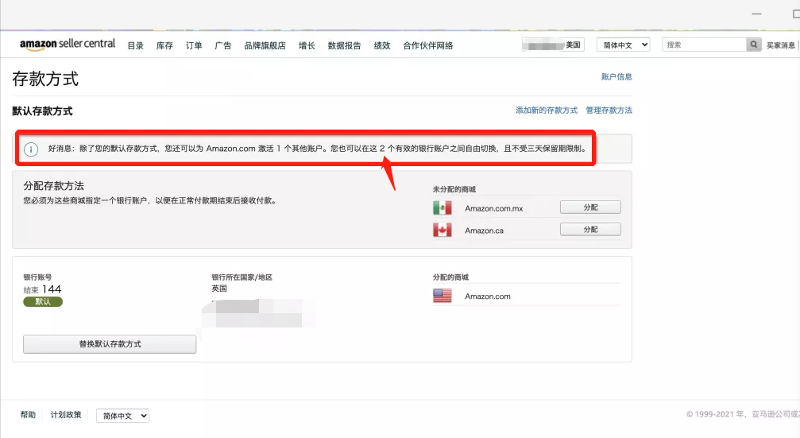
Task: Open the 广告 menu
Action: click(223, 45)
